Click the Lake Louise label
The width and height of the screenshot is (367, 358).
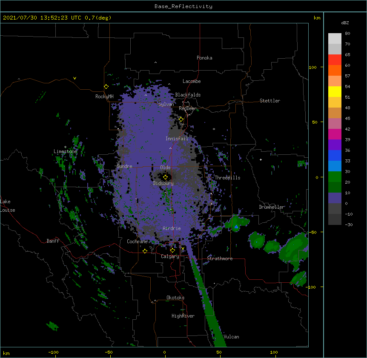coord(8,206)
